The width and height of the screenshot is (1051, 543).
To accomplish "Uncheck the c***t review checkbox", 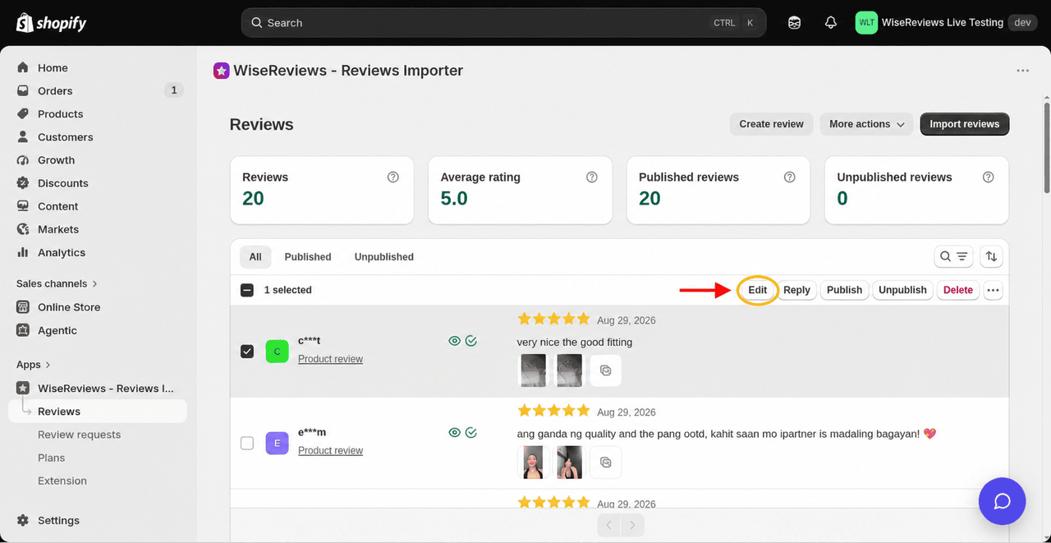I will (x=247, y=351).
